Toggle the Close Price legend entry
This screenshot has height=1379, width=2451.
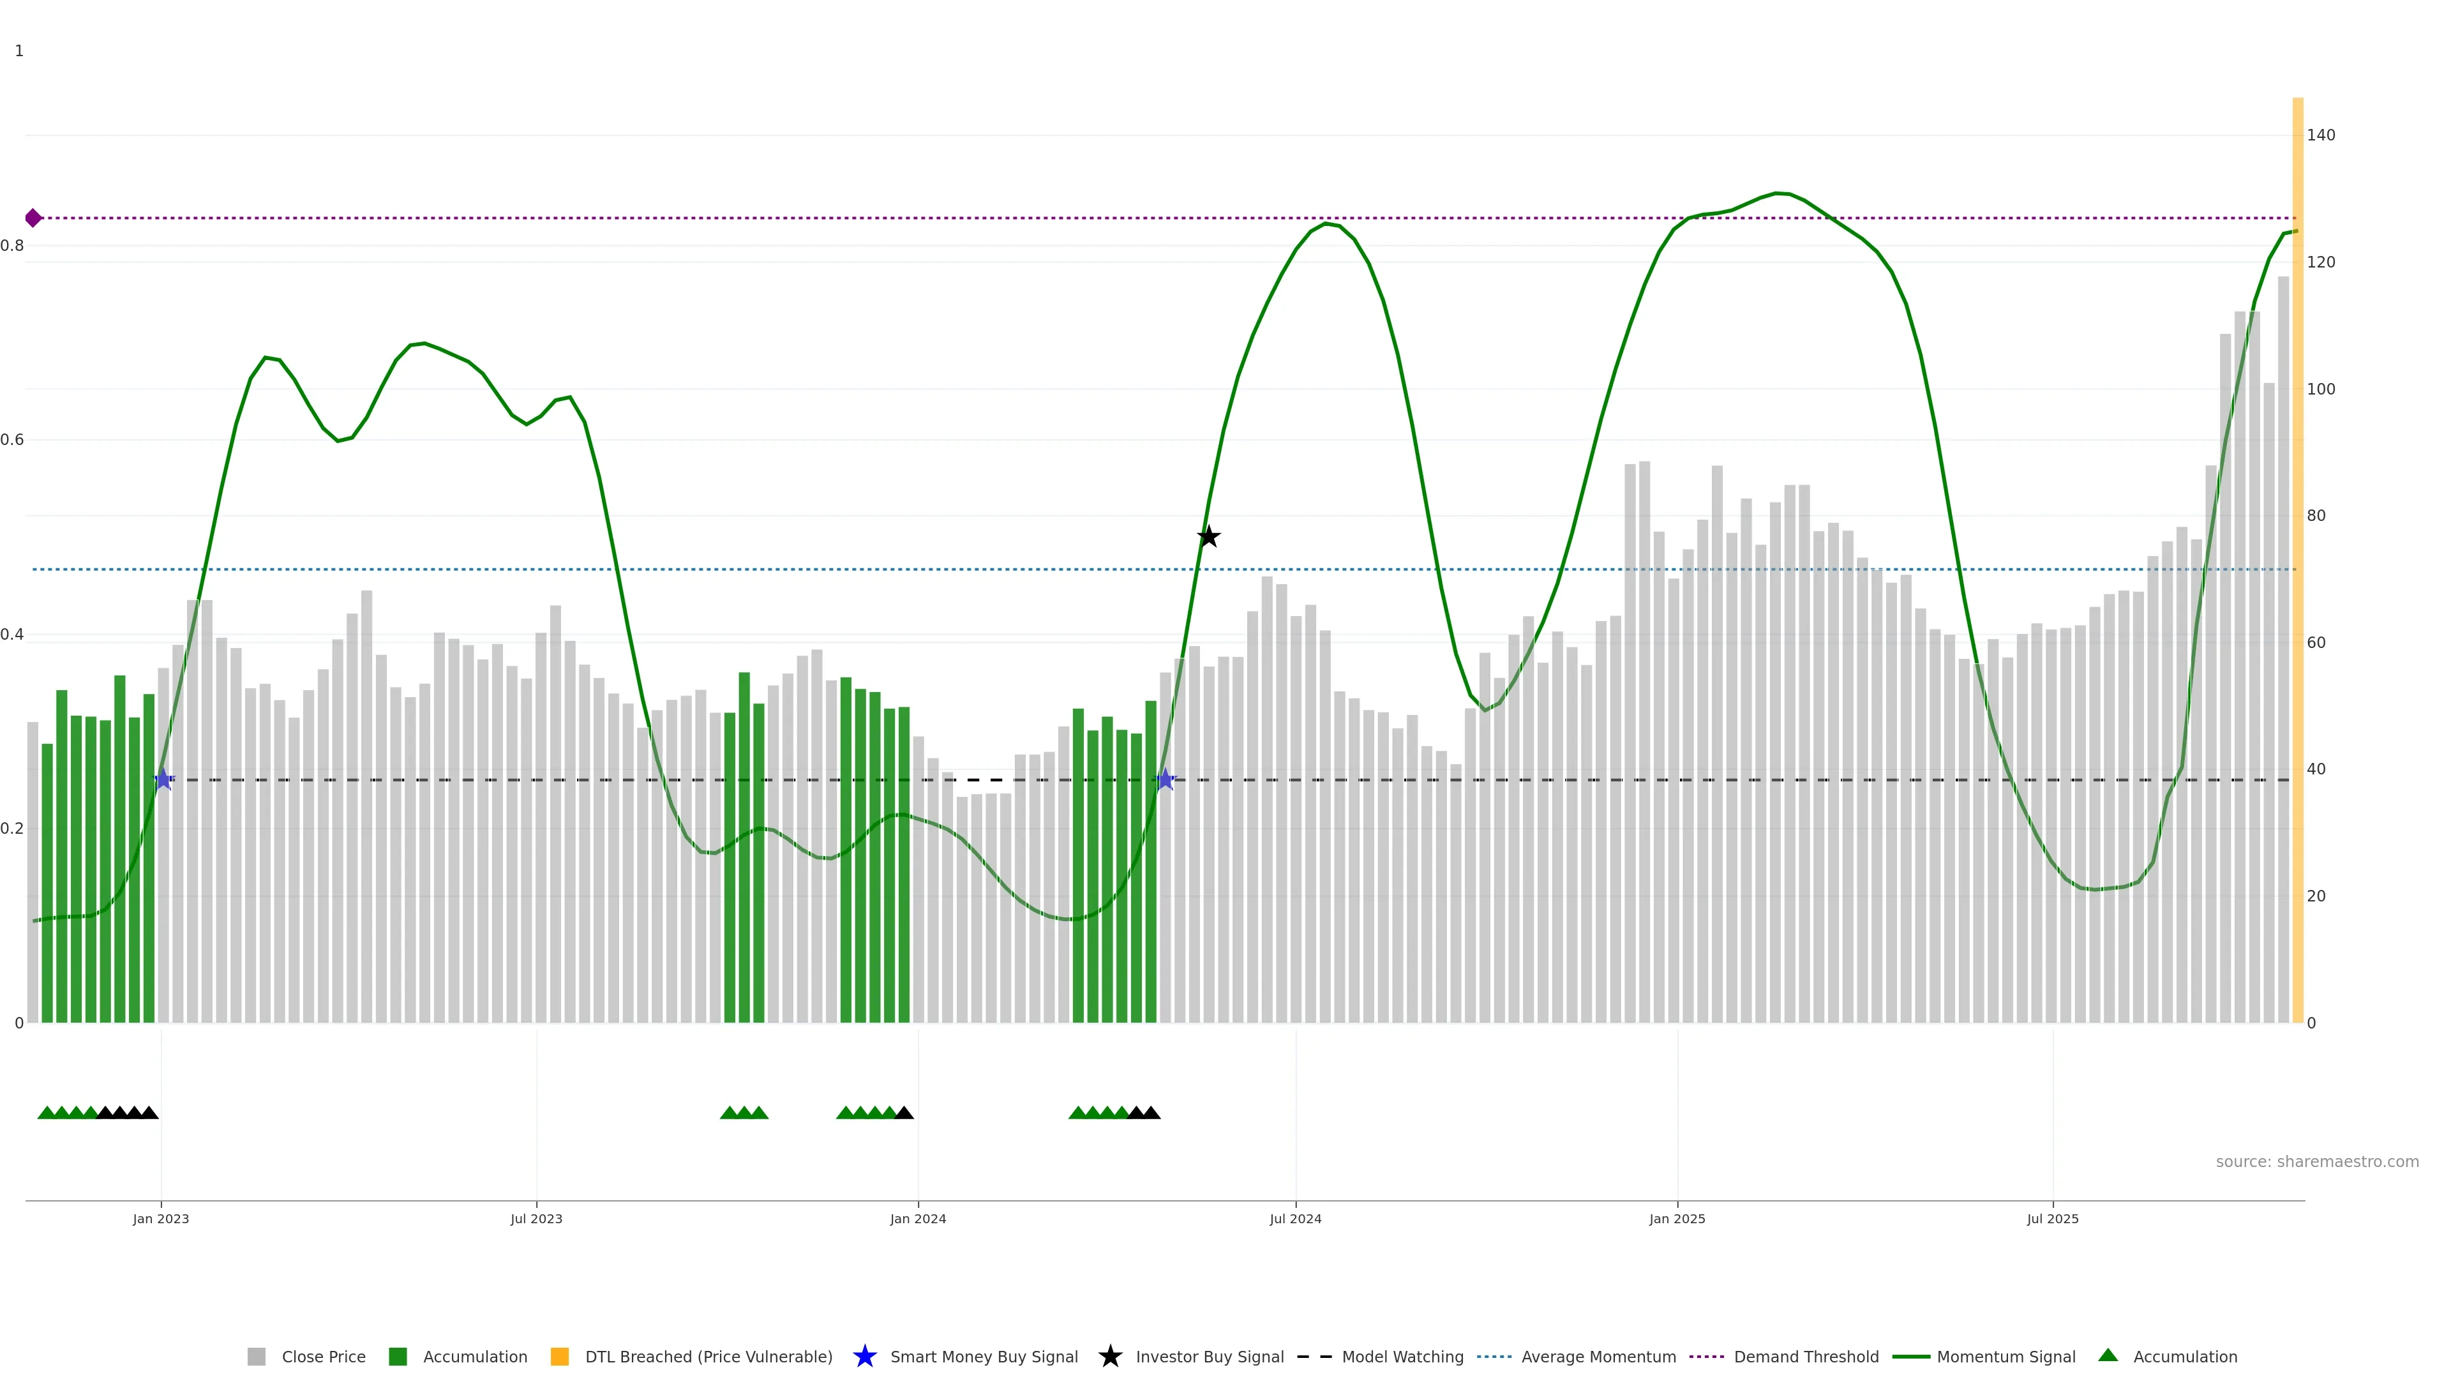coord(322,1356)
